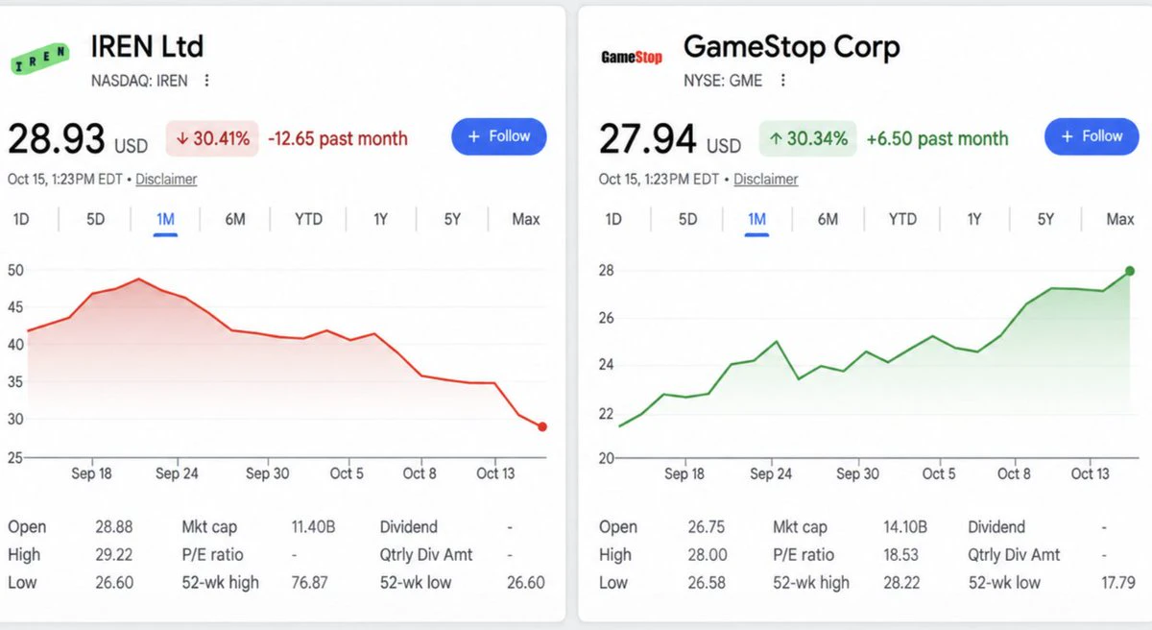The height and width of the screenshot is (630, 1152).
Task: Open the three-dot menu beside NASDAQ: IREN
Action: 207,81
